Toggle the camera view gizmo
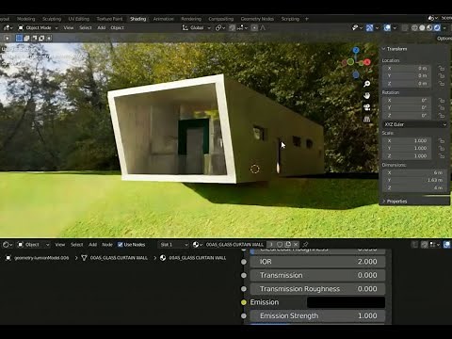The height and width of the screenshot is (339, 452). pyautogui.click(x=366, y=107)
